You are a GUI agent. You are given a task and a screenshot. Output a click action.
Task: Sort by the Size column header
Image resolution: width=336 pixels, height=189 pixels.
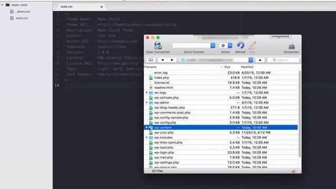point(227,67)
